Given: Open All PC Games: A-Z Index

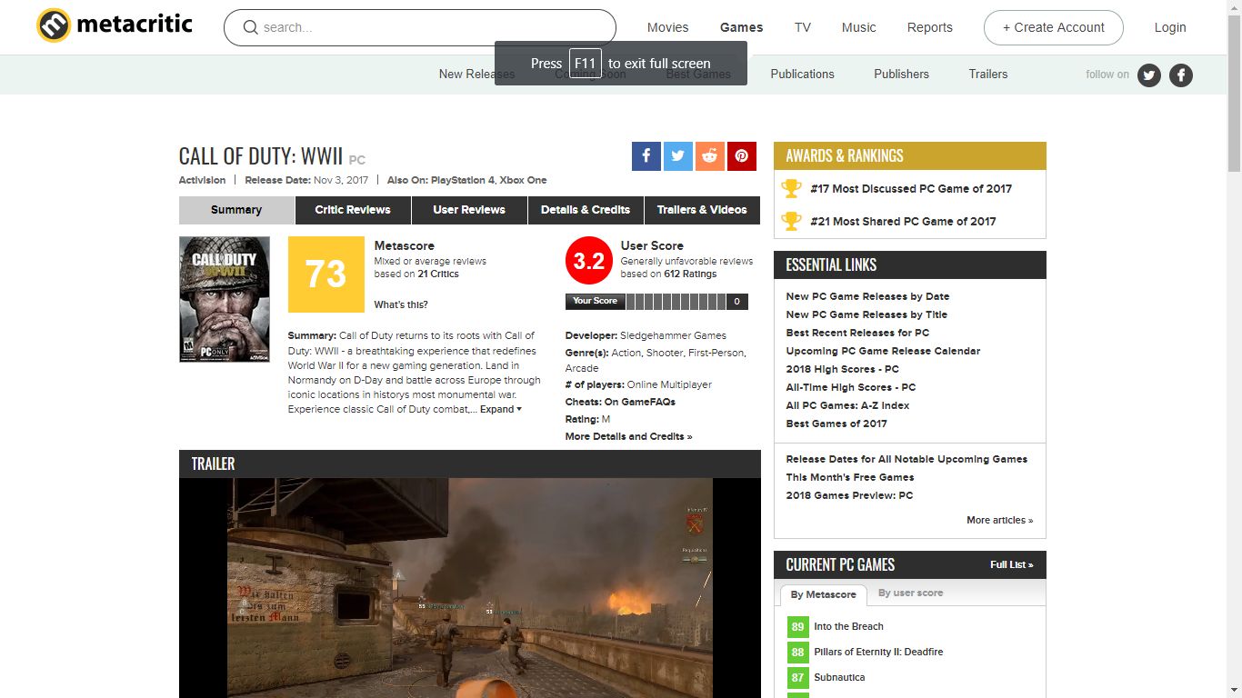Looking at the screenshot, I should coord(847,405).
